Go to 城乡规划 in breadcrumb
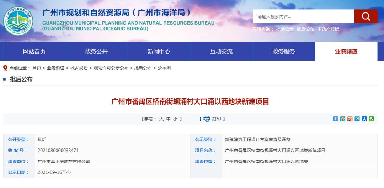 click(x=79, y=68)
